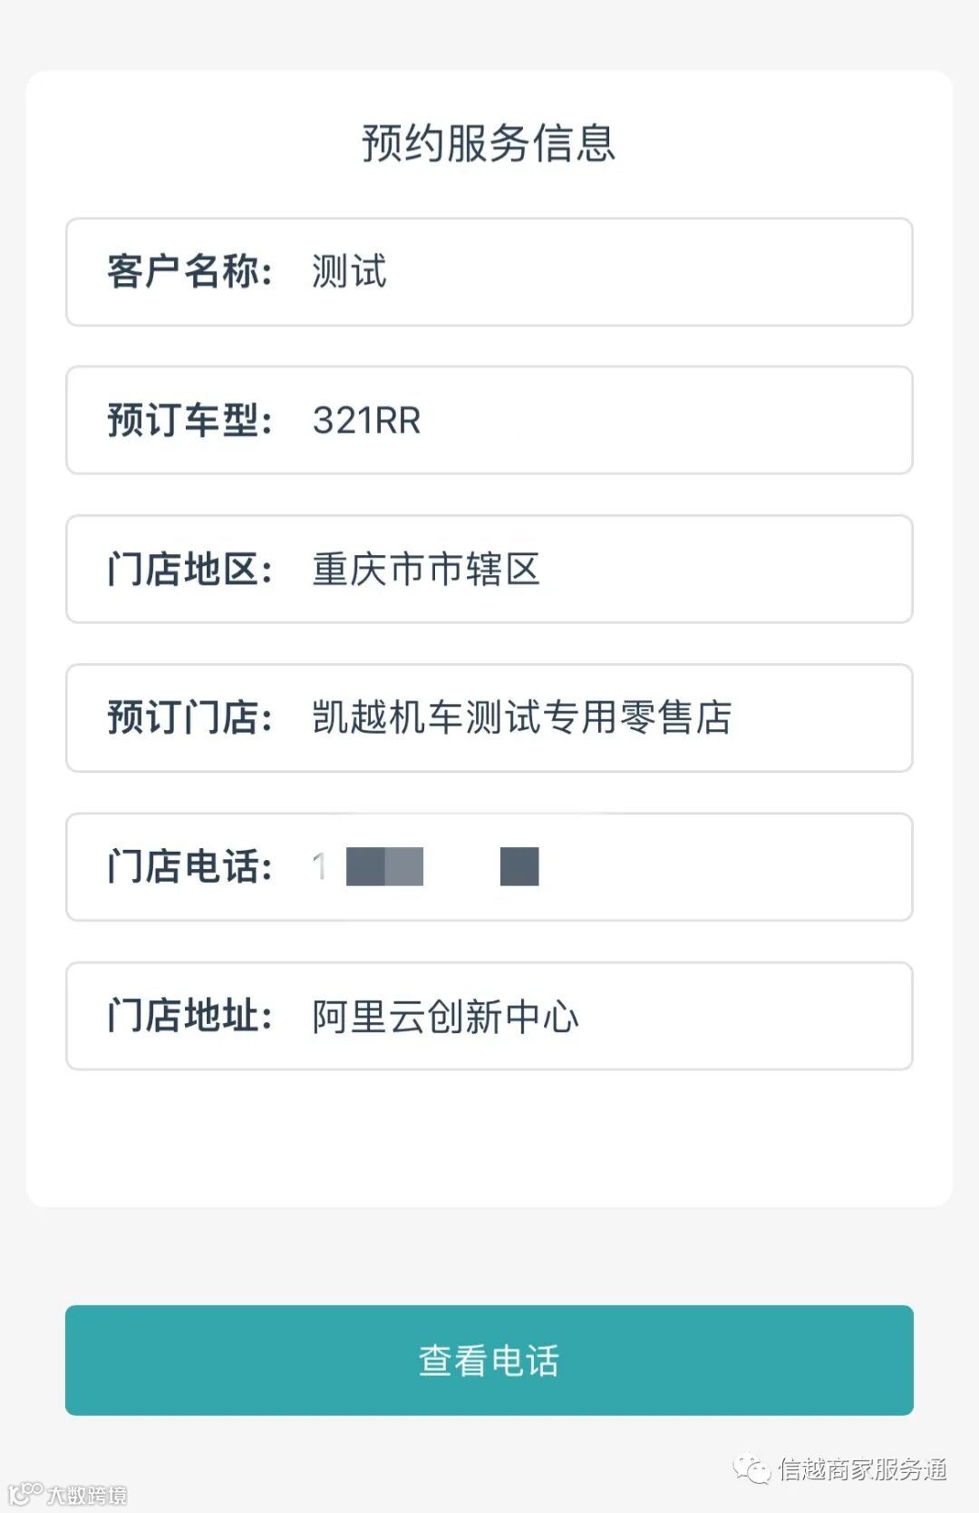Click the 预约服务信息 heading
The image size is (979, 1513).
(489, 143)
